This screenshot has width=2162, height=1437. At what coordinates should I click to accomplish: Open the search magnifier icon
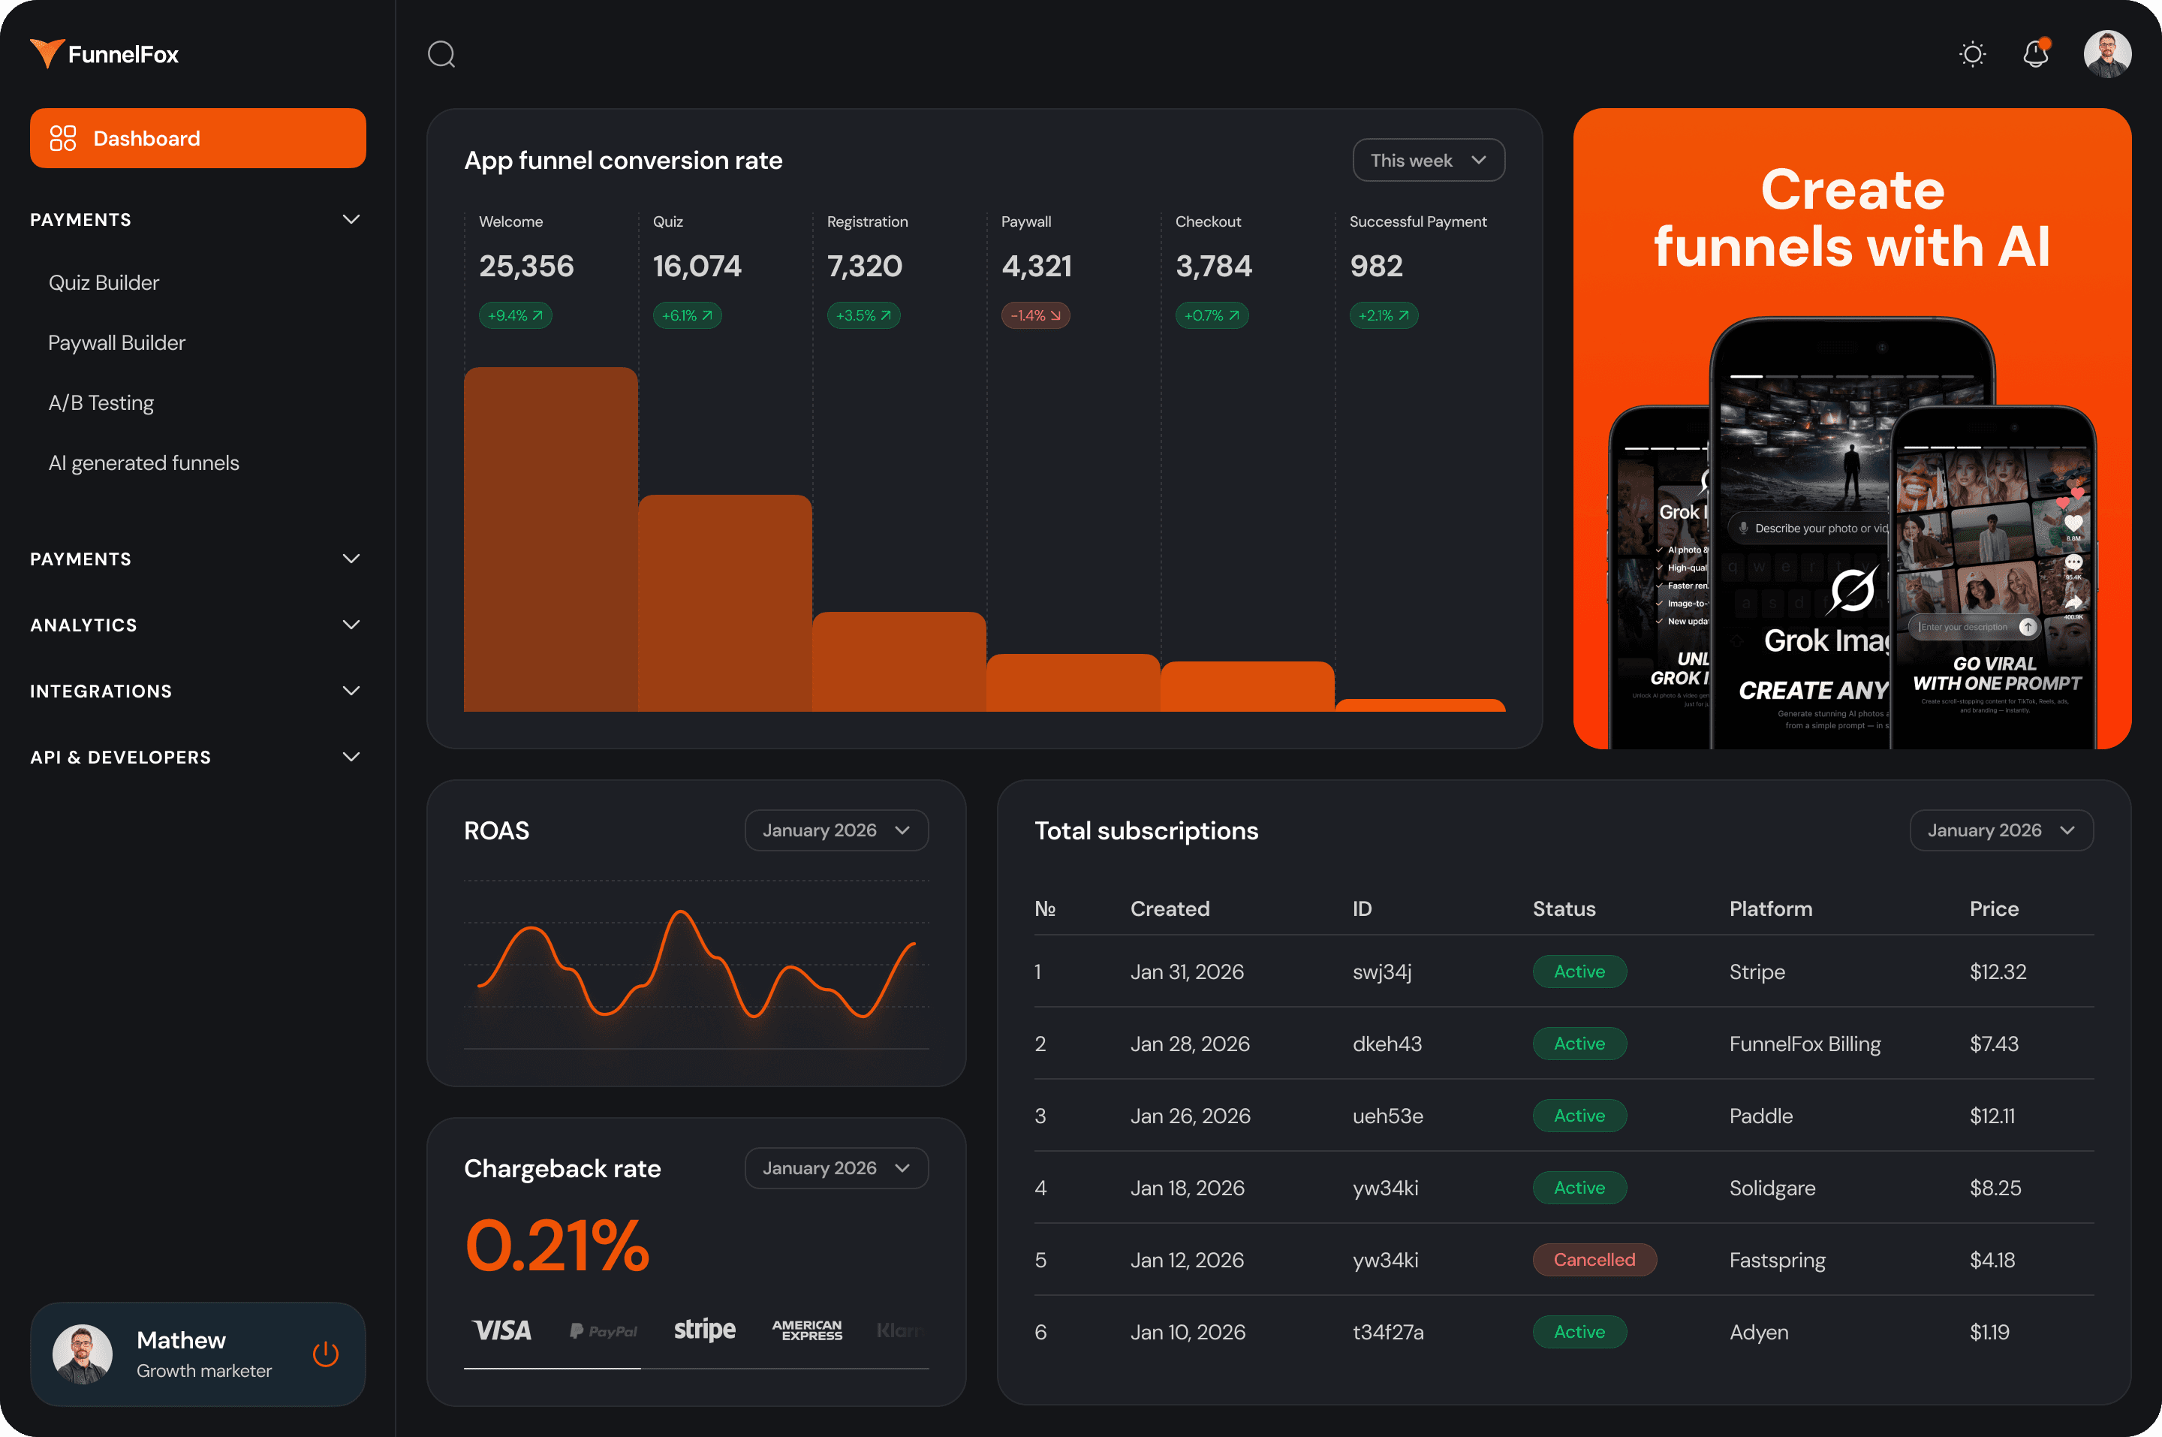(x=441, y=54)
